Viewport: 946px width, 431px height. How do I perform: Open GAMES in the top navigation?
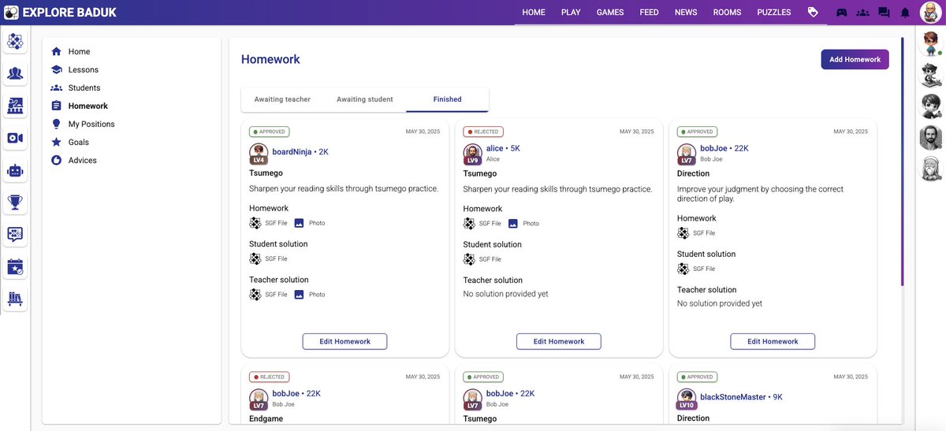(610, 13)
